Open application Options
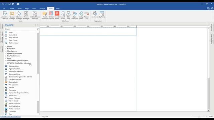 pos(102,15)
